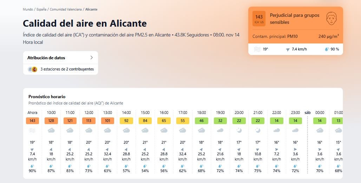Open Comunidad Valenciana breadcrumb link
Image resolution: width=361 pixels, height=183 pixels.
tap(66, 9)
